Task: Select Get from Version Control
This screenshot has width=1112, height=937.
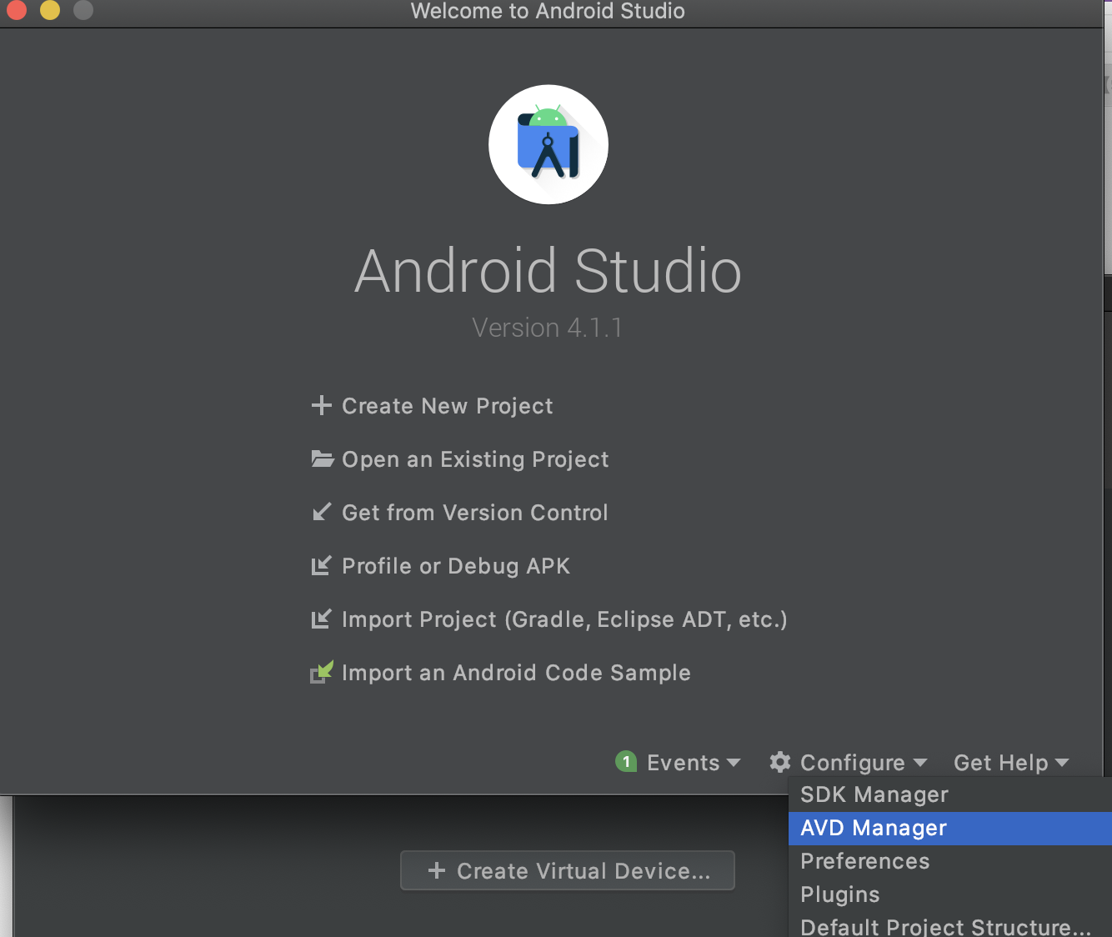Action: [x=474, y=513]
